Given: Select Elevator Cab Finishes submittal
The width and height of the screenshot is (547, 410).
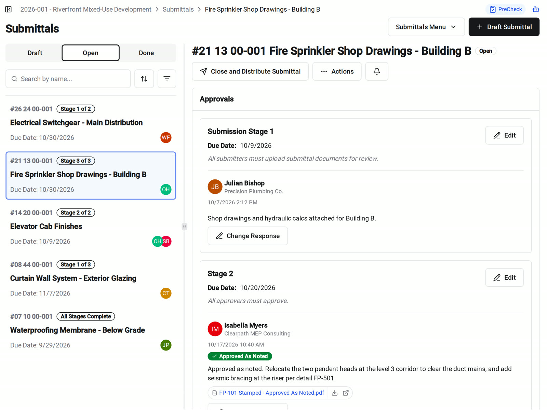Looking at the screenshot, I should tap(91, 228).
